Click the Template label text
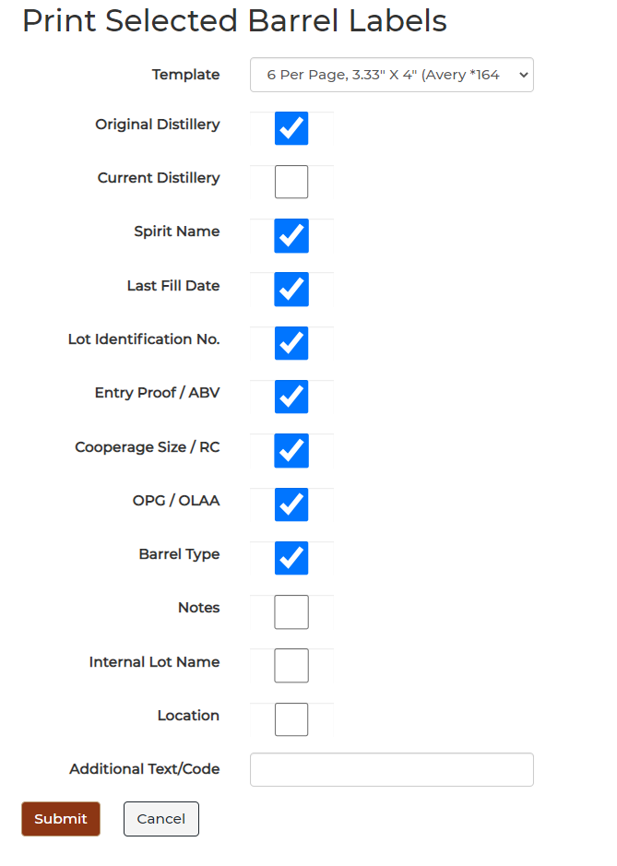617x866 pixels. [x=185, y=75]
